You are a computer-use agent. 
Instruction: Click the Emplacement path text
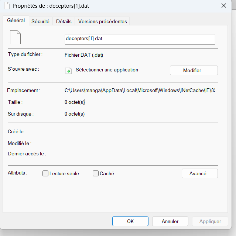140,90
